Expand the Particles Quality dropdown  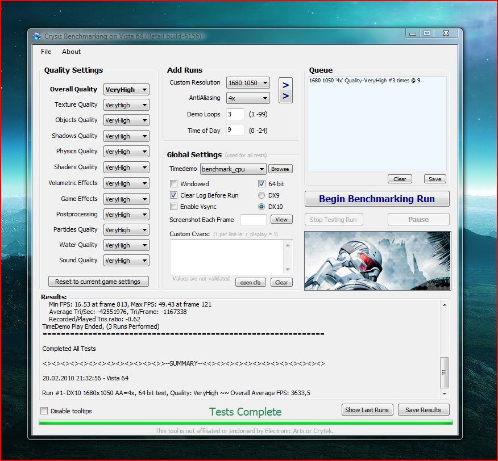(x=126, y=230)
